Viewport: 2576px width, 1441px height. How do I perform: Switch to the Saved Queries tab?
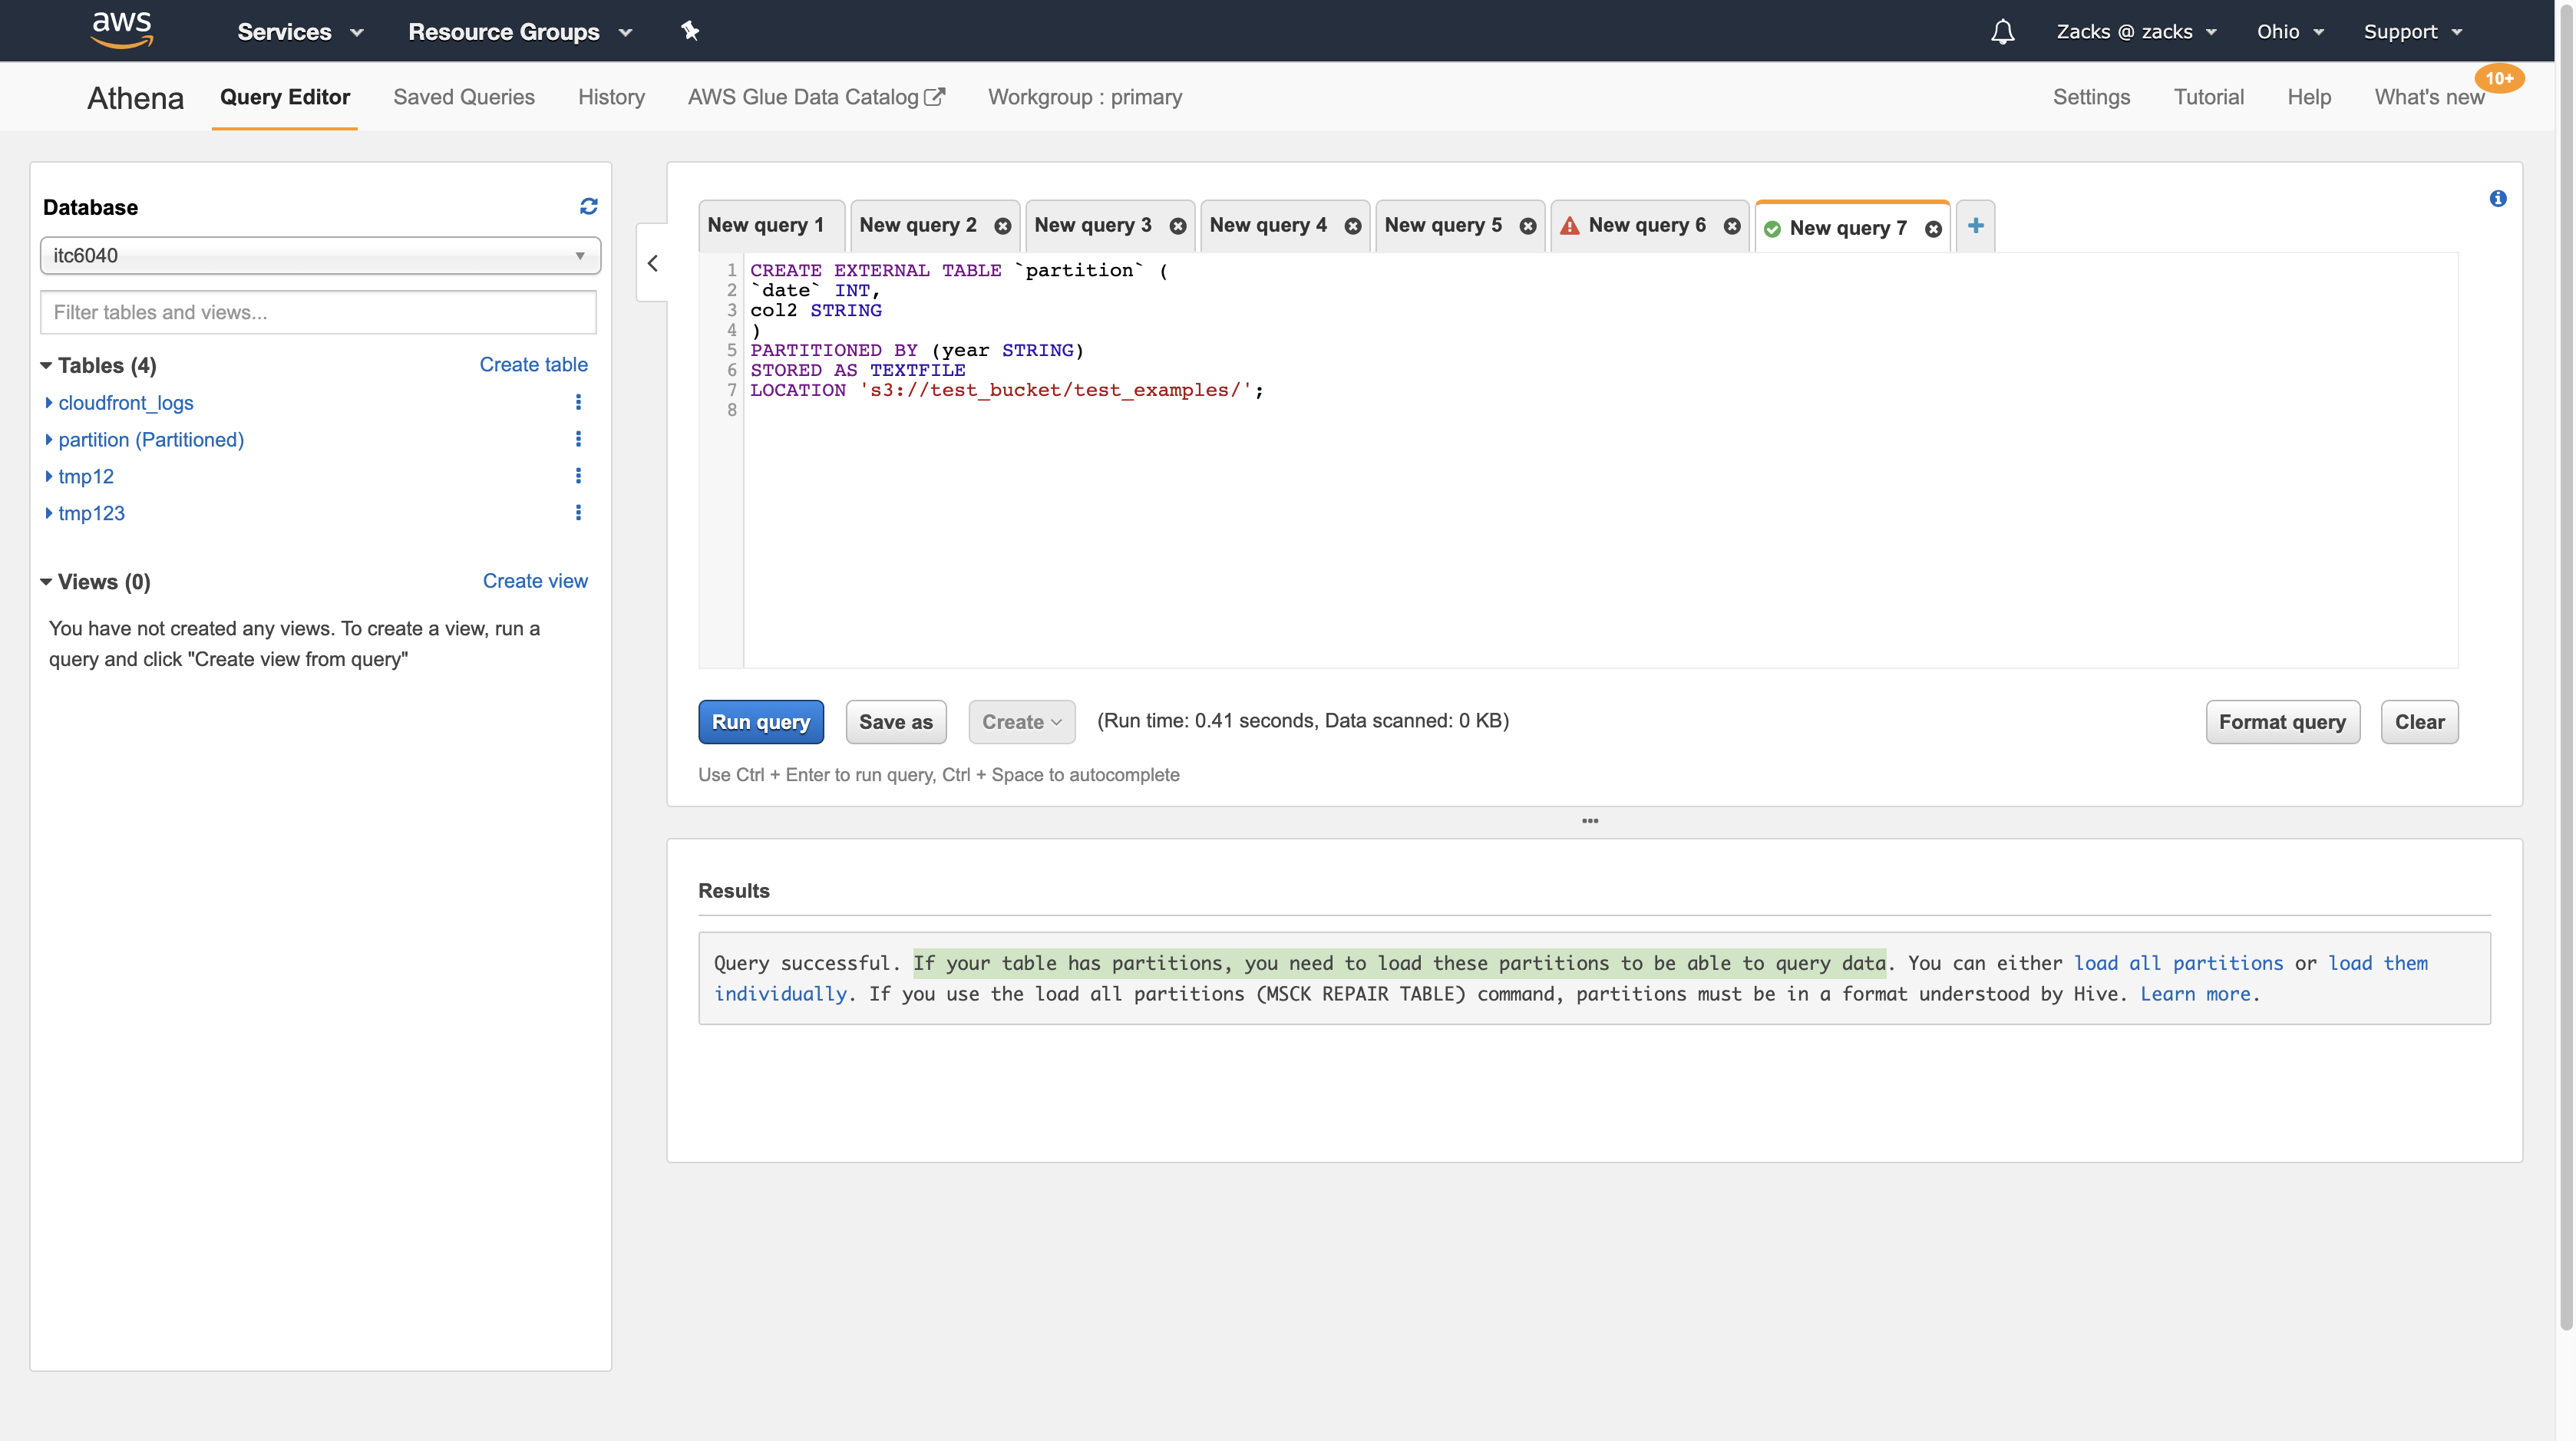click(463, 97)
